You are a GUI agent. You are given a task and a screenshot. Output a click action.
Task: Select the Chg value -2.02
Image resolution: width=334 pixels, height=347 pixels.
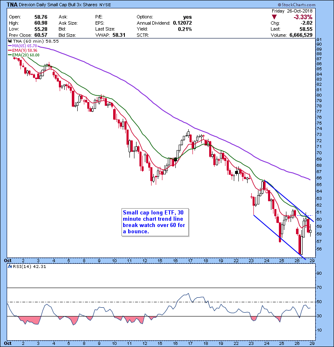[x=306, y=23]
